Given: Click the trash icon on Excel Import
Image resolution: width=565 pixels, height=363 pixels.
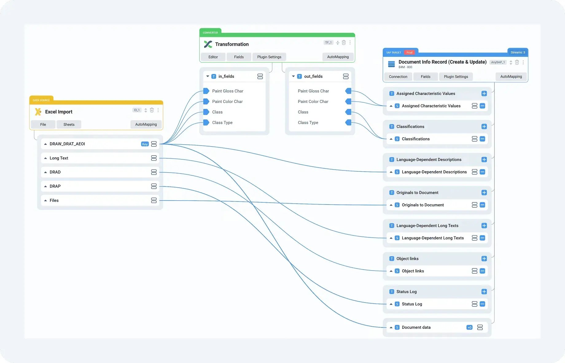Looking at the screenshot, I should point(152,110).
